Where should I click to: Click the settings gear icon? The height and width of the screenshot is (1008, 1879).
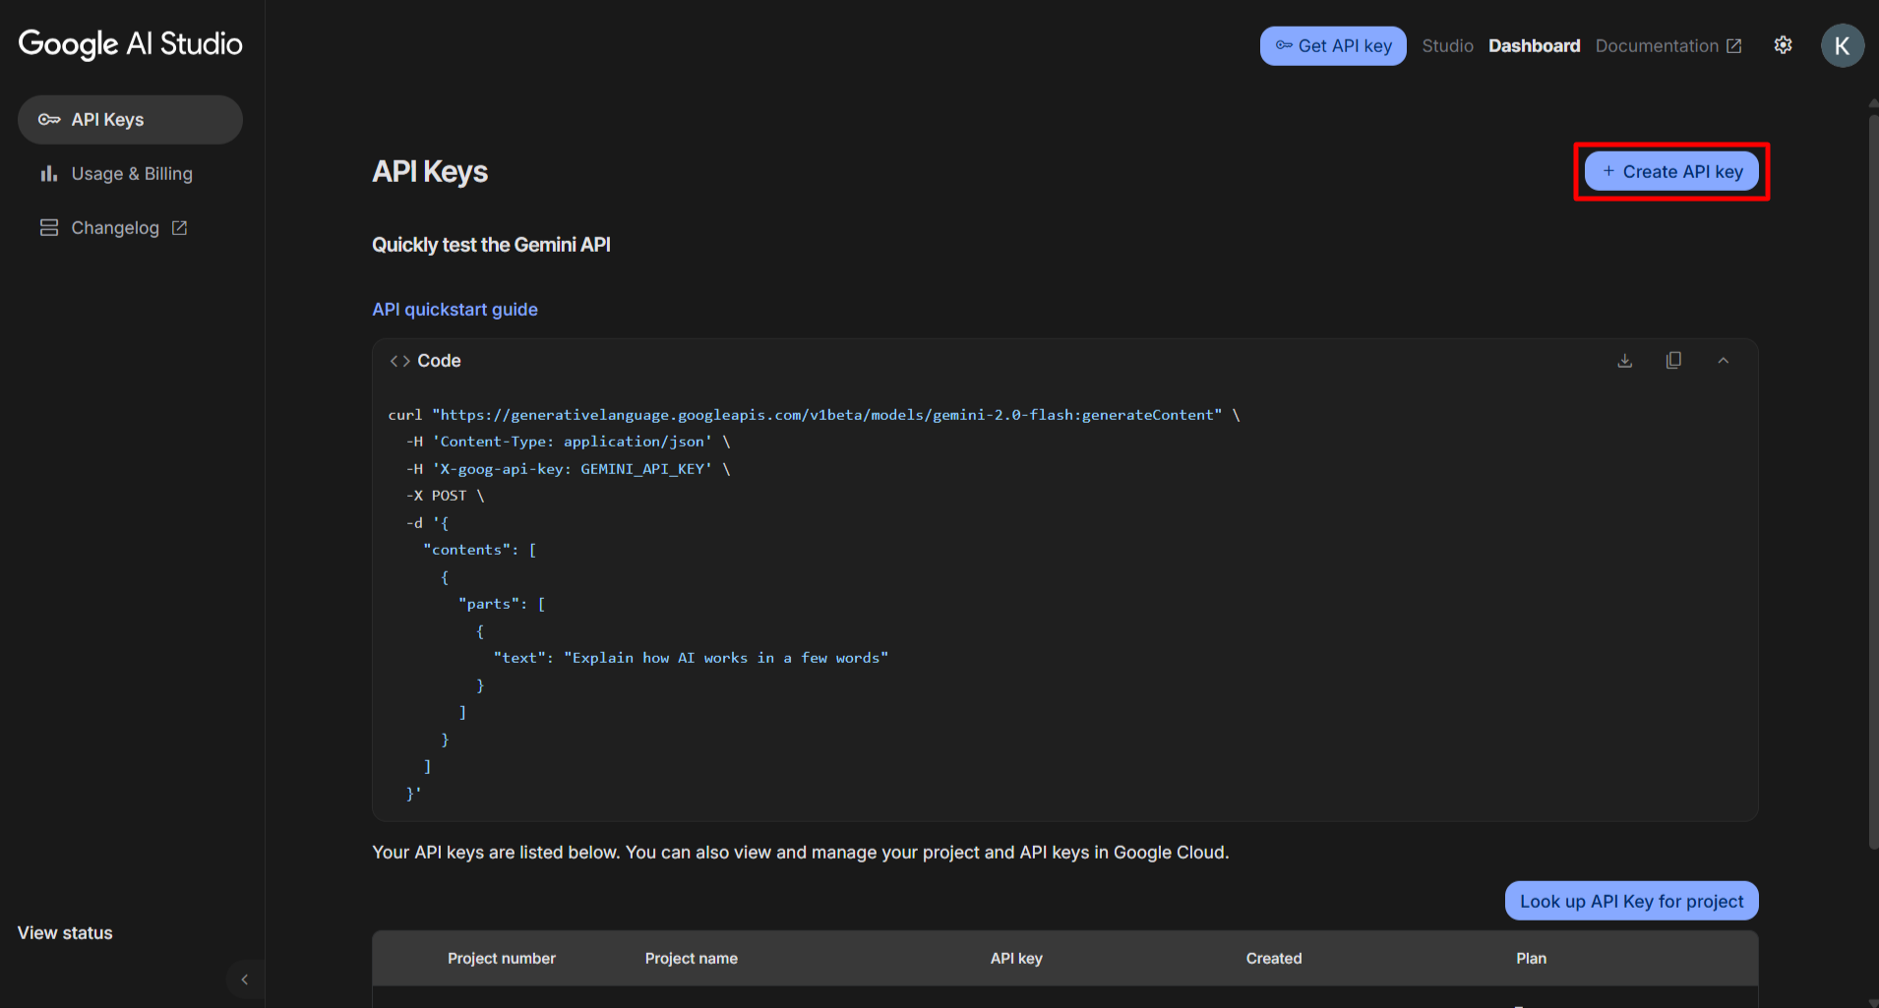tap(1783, 45)
